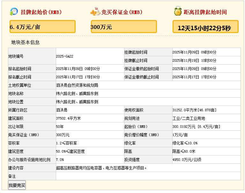Click the 投资强度 value 4950.0万元/公顷

(187, 160)
